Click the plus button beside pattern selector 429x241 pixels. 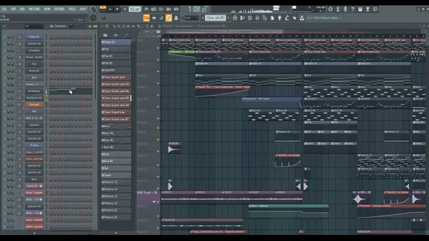[229, 18]
